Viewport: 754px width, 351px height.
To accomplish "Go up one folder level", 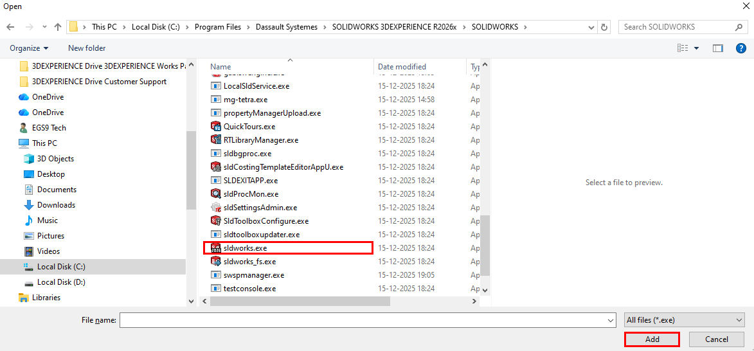I will 58,27.
